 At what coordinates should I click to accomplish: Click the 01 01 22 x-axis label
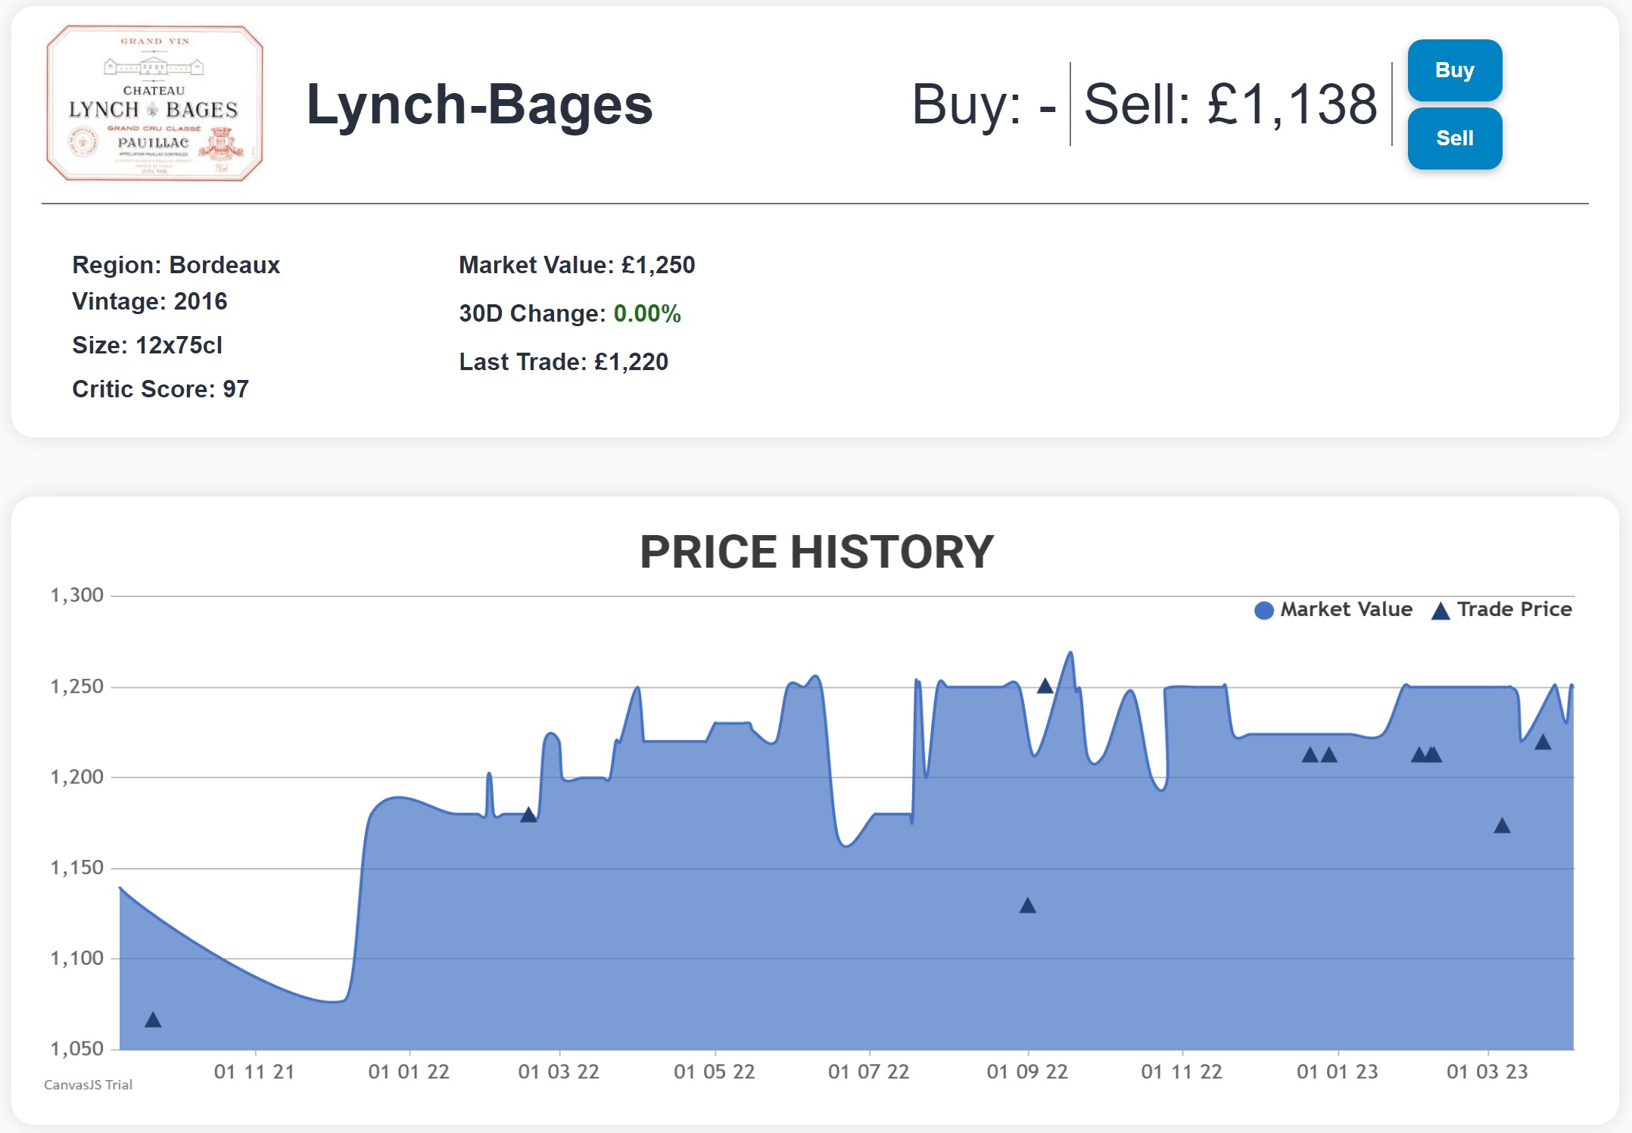pyautogui.click(x=409, y=1072)
